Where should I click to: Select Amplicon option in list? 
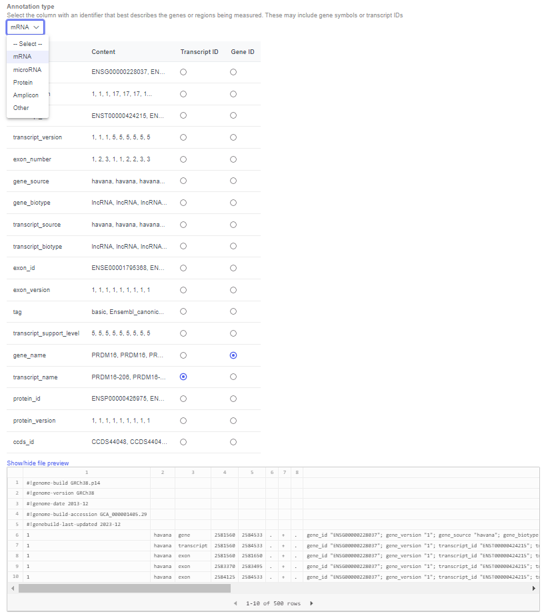click(x=25, y=95)
